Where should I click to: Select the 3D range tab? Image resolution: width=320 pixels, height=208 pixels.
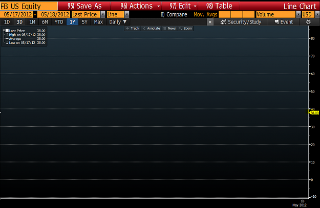pos(19,22)
